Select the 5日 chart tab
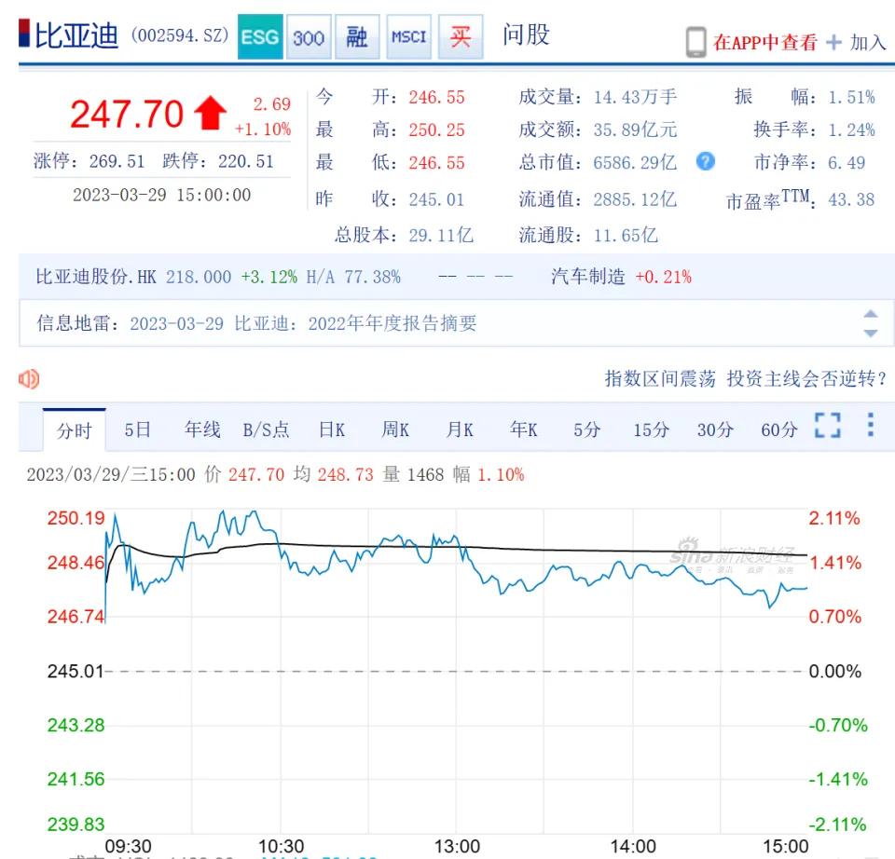Screen dimensions: 895x859 [137, 429]
